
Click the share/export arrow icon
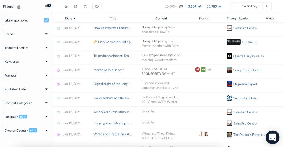pos(76,6)
